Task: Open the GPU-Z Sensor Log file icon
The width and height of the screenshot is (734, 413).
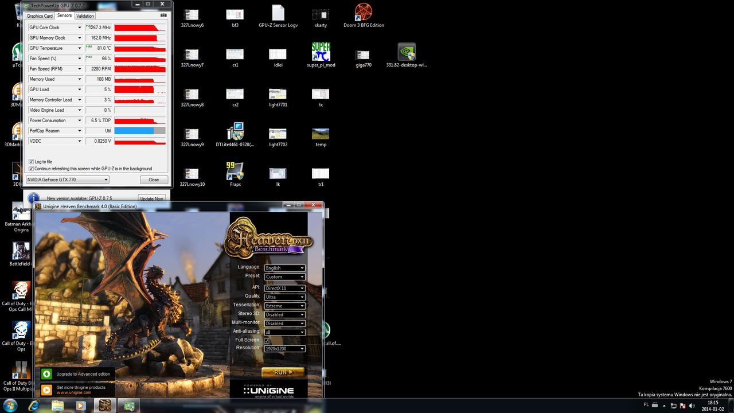Action: [x=278, y=15]
